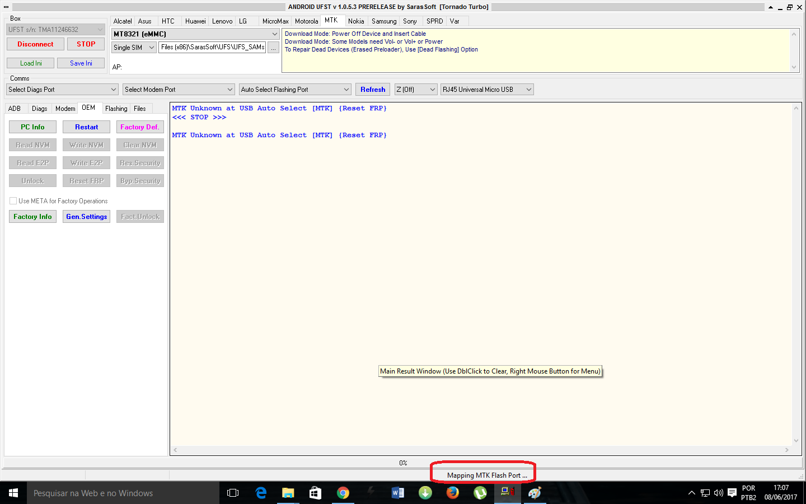
Task: Click the red STOP button
Action: 86,44
